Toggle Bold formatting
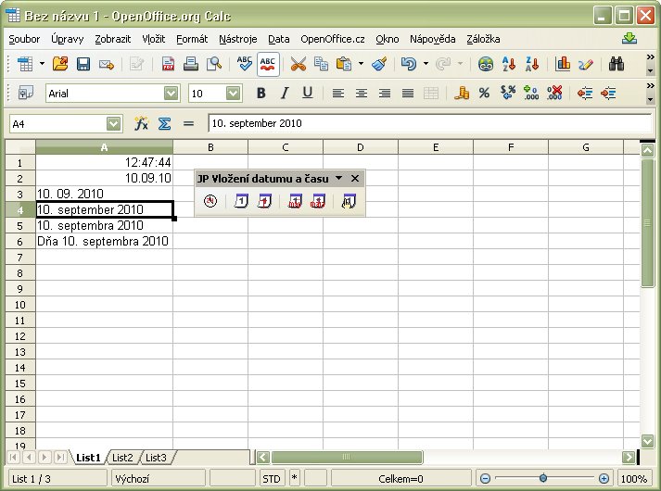This screenshot has height=491, width=661. [x=261, y=93]
